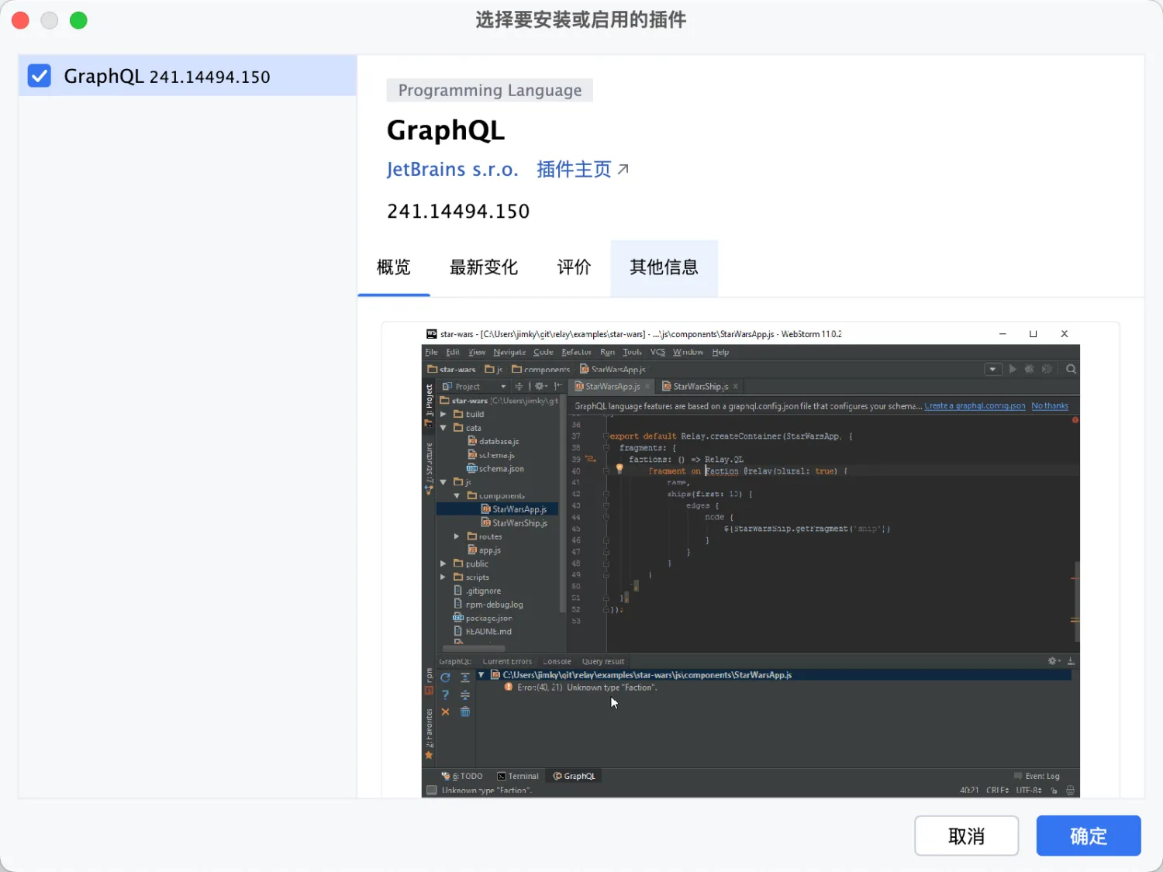Open search with the magnifier icon
This screenshot has height=872, width=1163.
1071,369
